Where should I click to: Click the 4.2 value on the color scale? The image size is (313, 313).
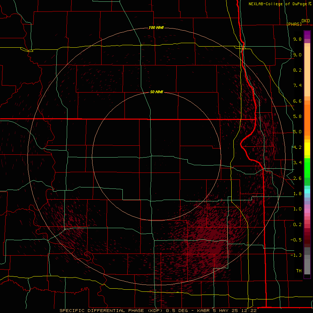297,147
